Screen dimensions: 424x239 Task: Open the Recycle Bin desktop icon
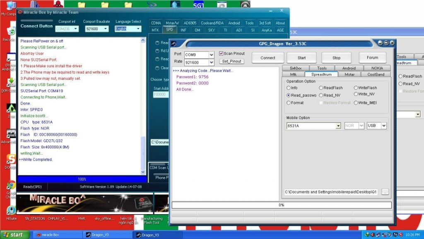10,33
